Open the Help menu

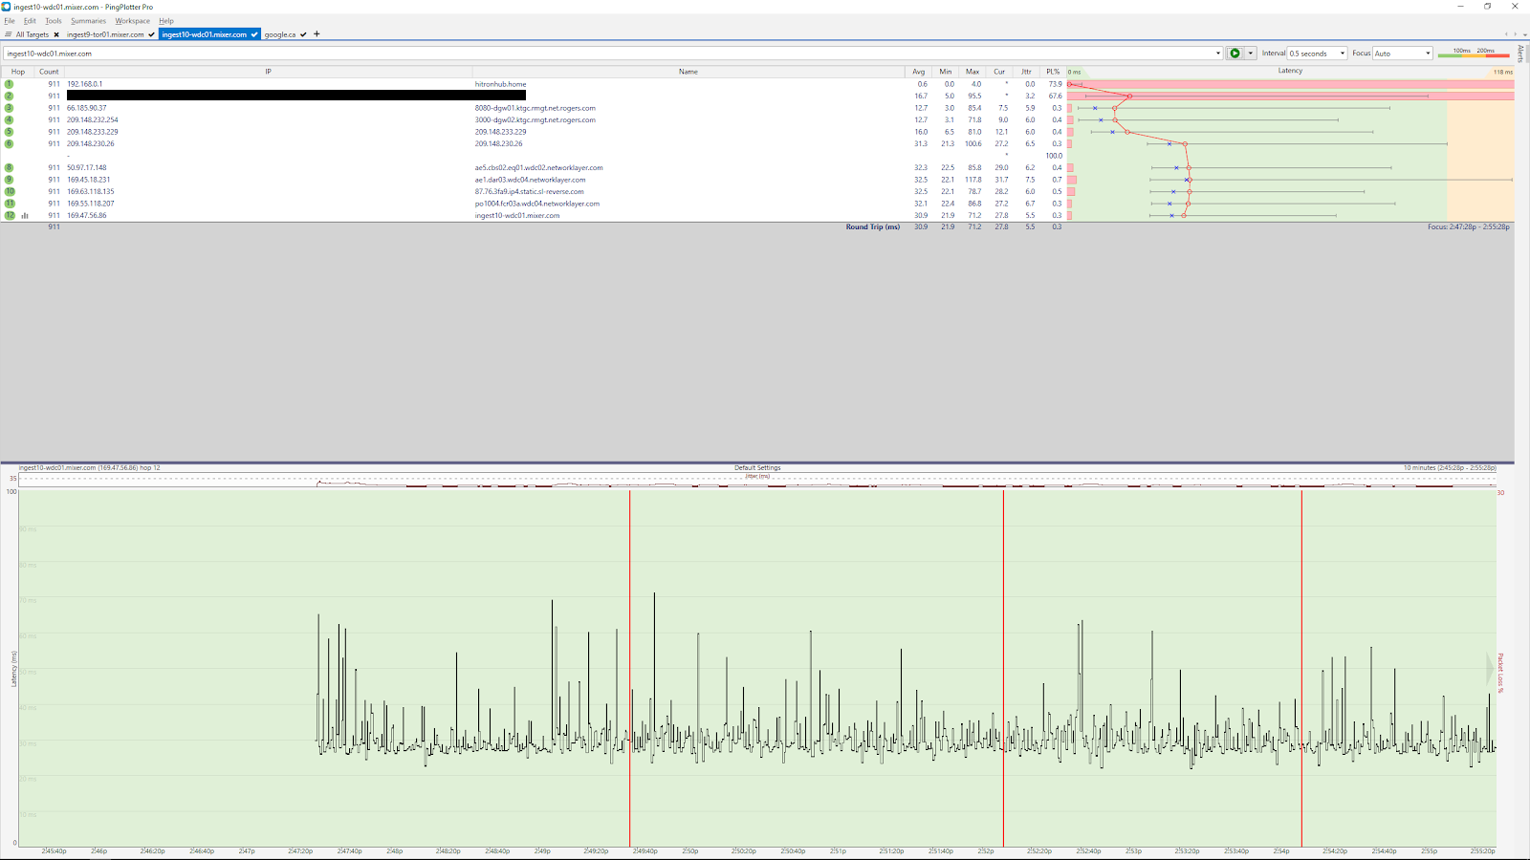coord(166,20)
